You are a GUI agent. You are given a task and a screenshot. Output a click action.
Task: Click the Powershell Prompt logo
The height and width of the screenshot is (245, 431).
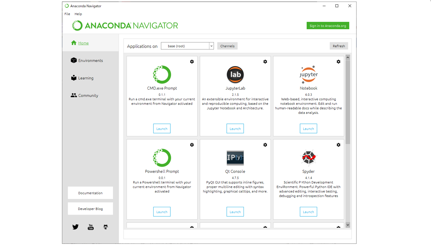(162, 158)
